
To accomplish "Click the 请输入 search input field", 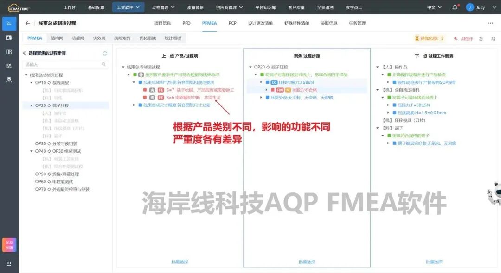I will (x=65, y=64).
